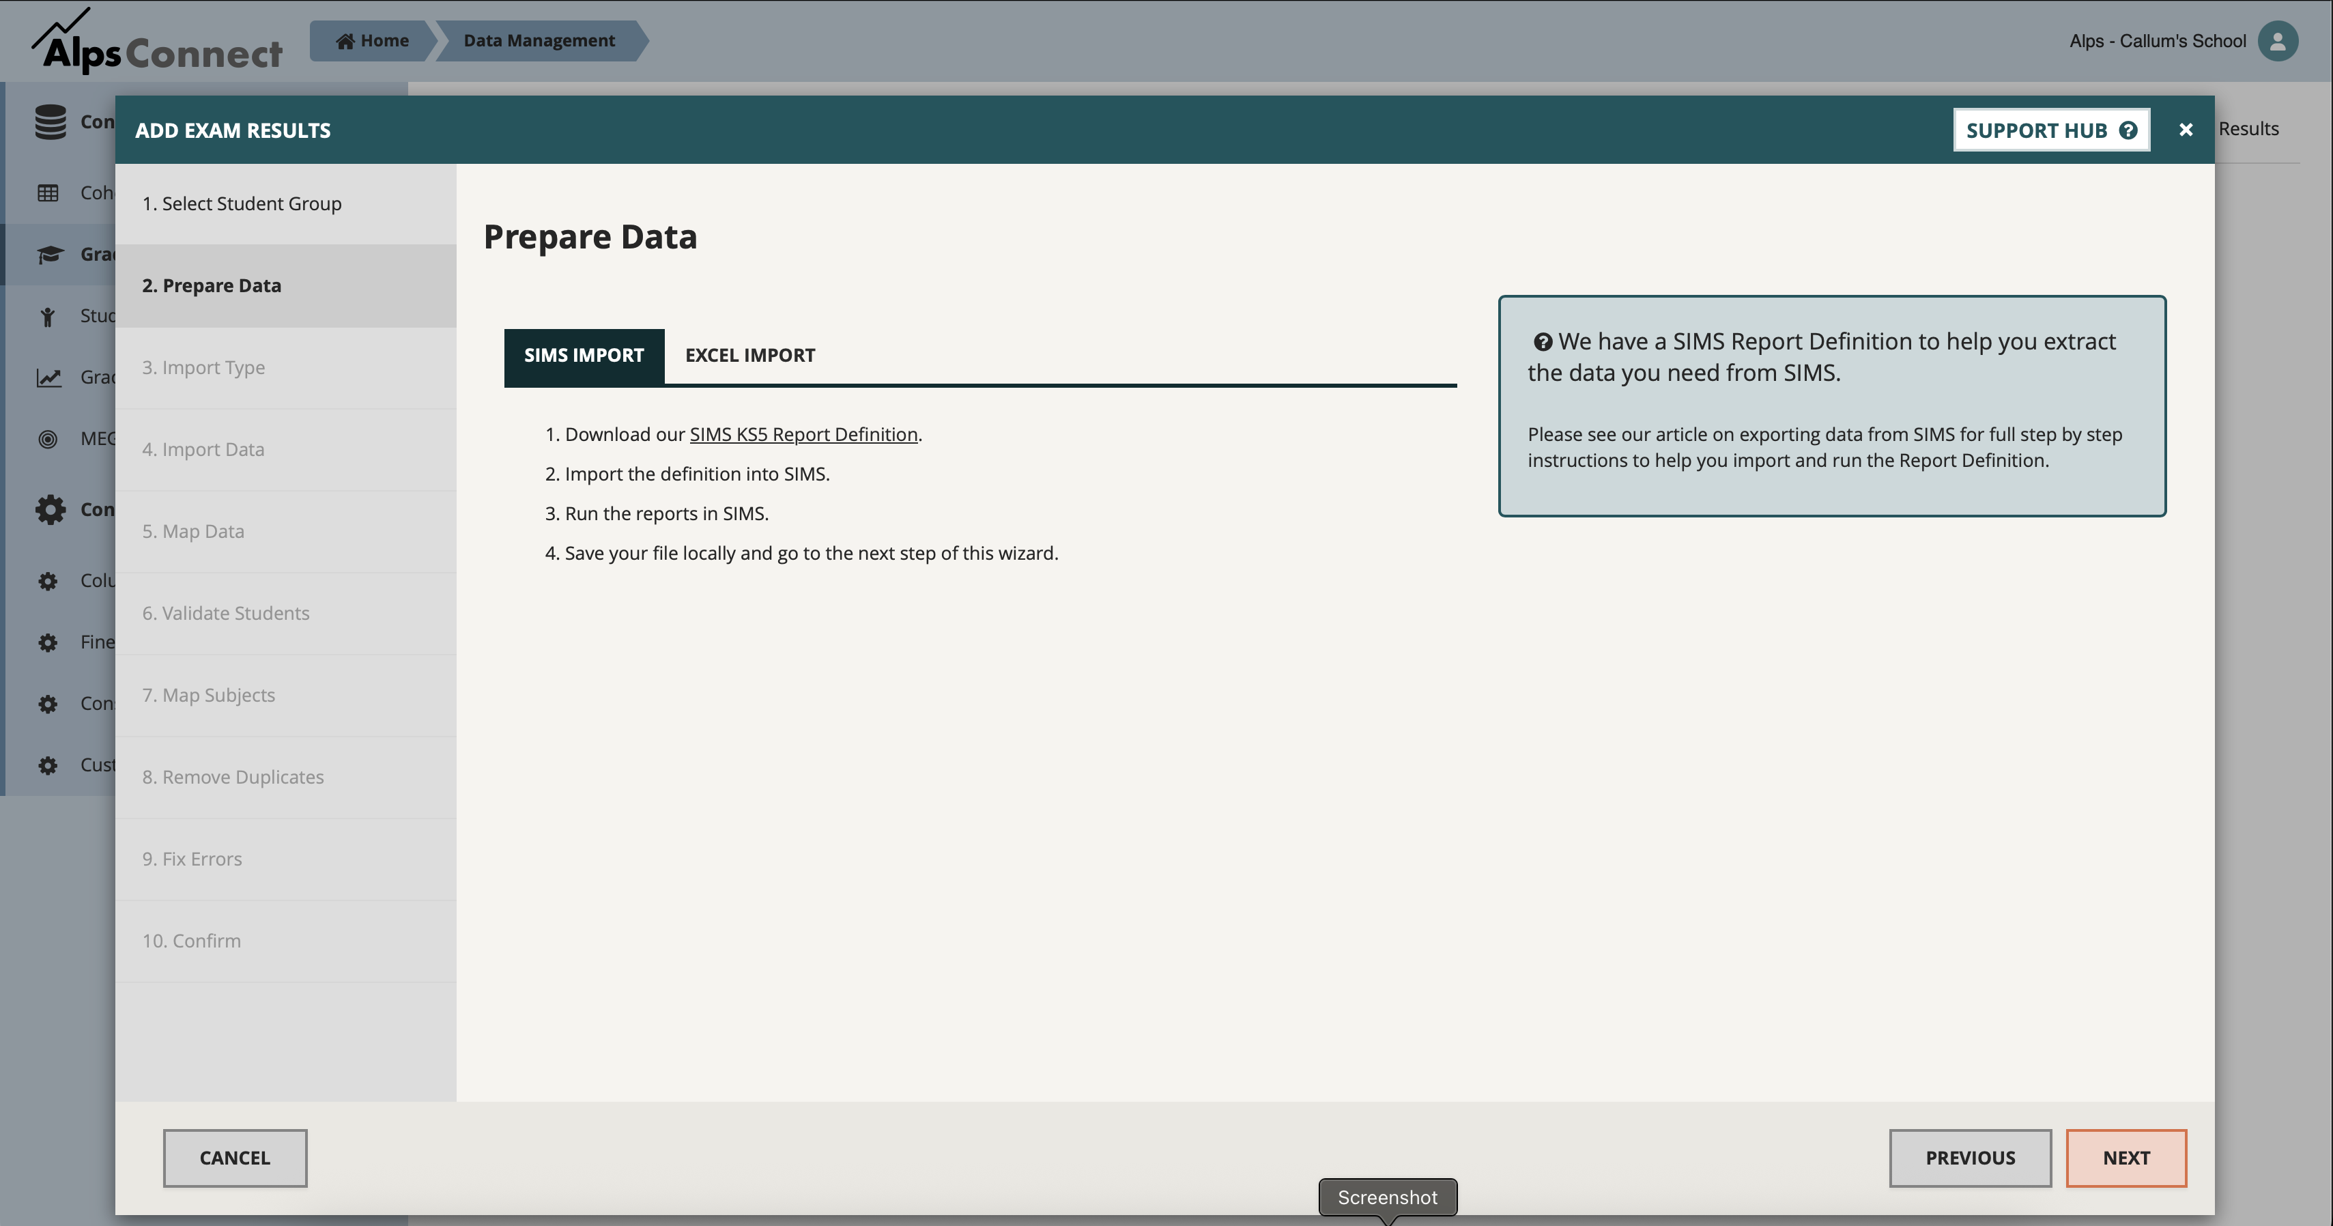Open the Support Hub button

[2050, 130]
